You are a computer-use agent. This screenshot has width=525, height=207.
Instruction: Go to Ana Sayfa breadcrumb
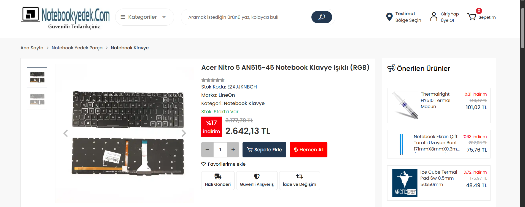point(32,48)
